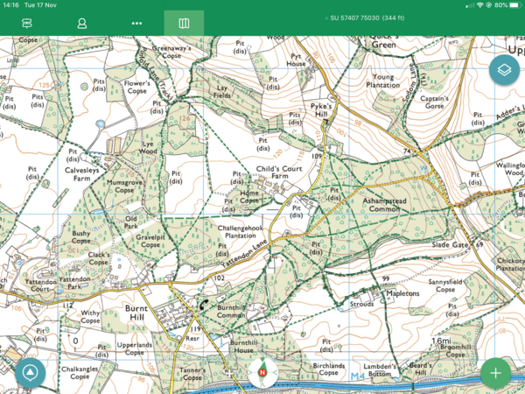Tap the Child's Court Farm label
Image resolution: width=525 pixels, height=394 pixels.
pyautogui.click(x=279, y=172)
